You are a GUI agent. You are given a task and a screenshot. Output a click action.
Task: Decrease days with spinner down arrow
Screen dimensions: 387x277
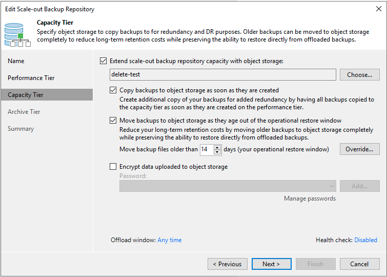[x=217, y=152]
